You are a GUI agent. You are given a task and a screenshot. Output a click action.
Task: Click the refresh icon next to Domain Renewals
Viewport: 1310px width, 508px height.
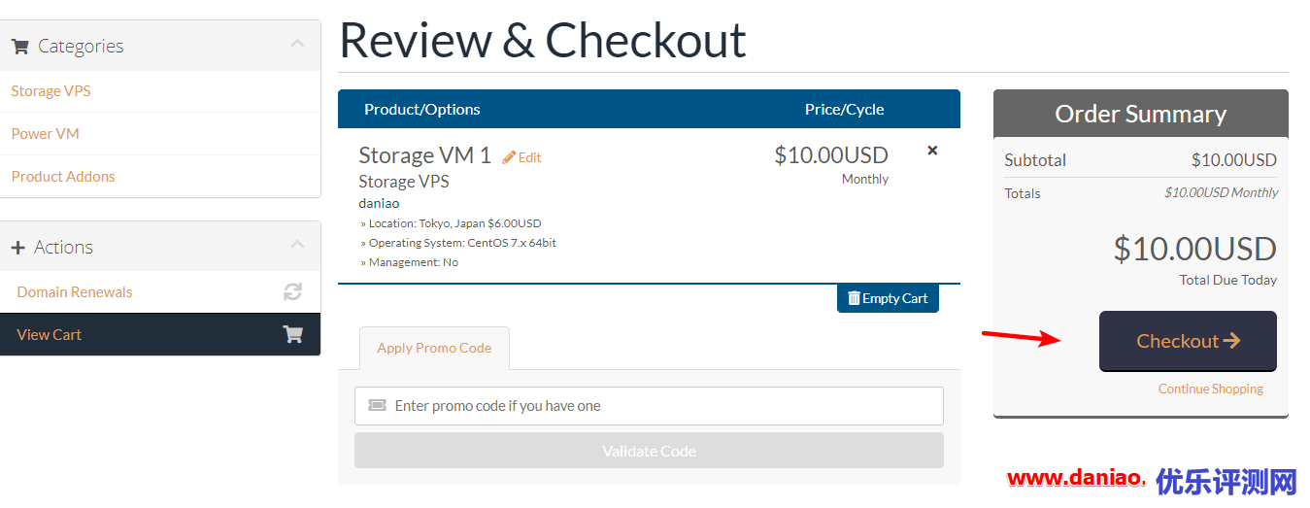click(292, 291)
